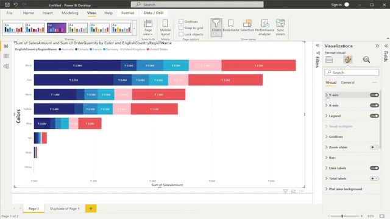Viewport: 390px width, 219px height.
Task: Save the report using the disk icon
Action: (x=7, y=4)
